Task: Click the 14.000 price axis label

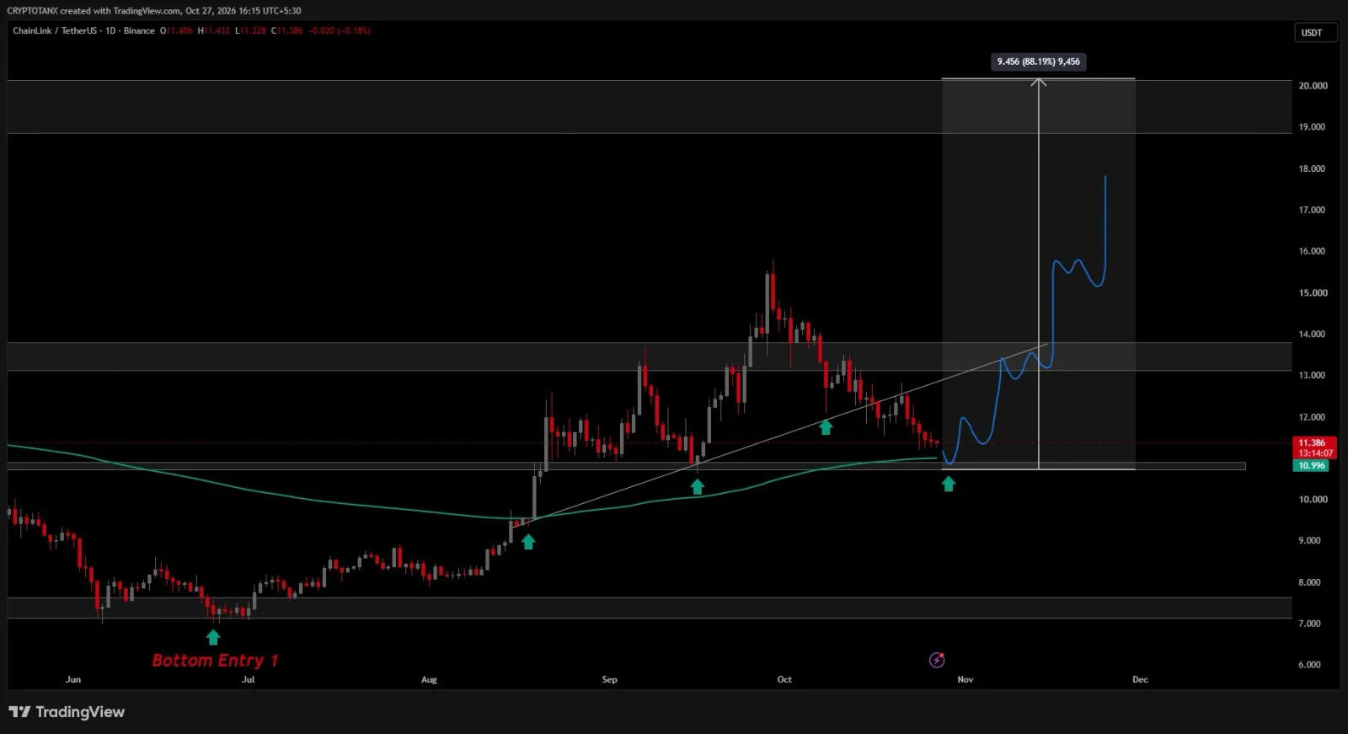Action: 1313,335
